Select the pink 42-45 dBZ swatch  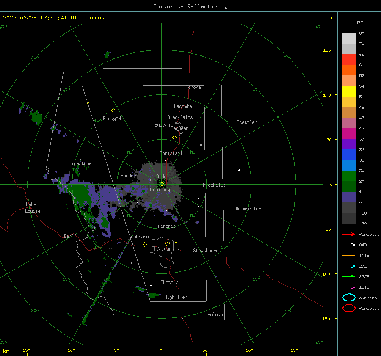pos(349,123)
